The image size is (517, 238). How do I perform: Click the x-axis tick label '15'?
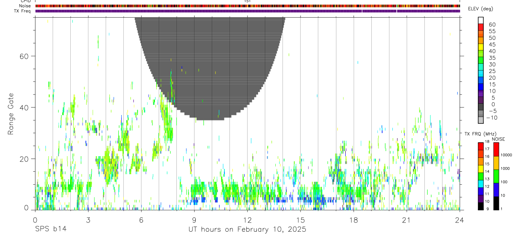pos(300,220)
